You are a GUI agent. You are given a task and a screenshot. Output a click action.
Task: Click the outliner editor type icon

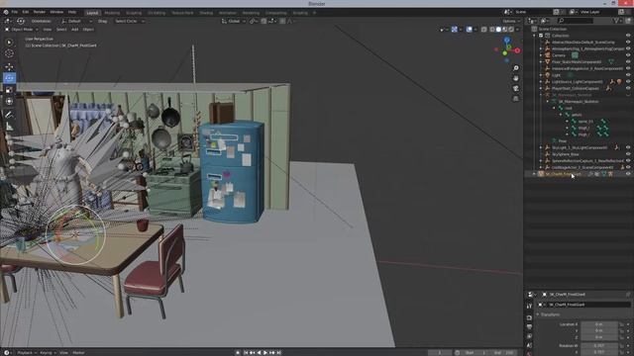[532, 20]
